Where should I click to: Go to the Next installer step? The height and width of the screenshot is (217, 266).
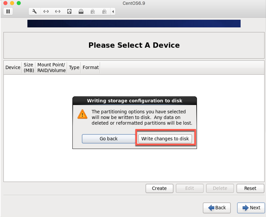[251, 208]
